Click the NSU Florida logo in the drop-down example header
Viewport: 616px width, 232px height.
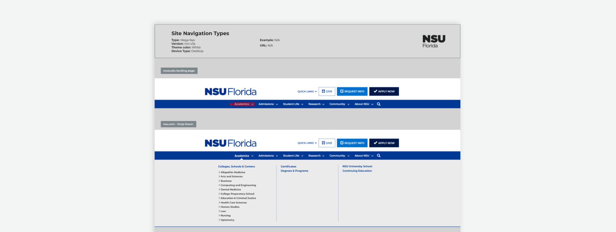coord(230,143)
